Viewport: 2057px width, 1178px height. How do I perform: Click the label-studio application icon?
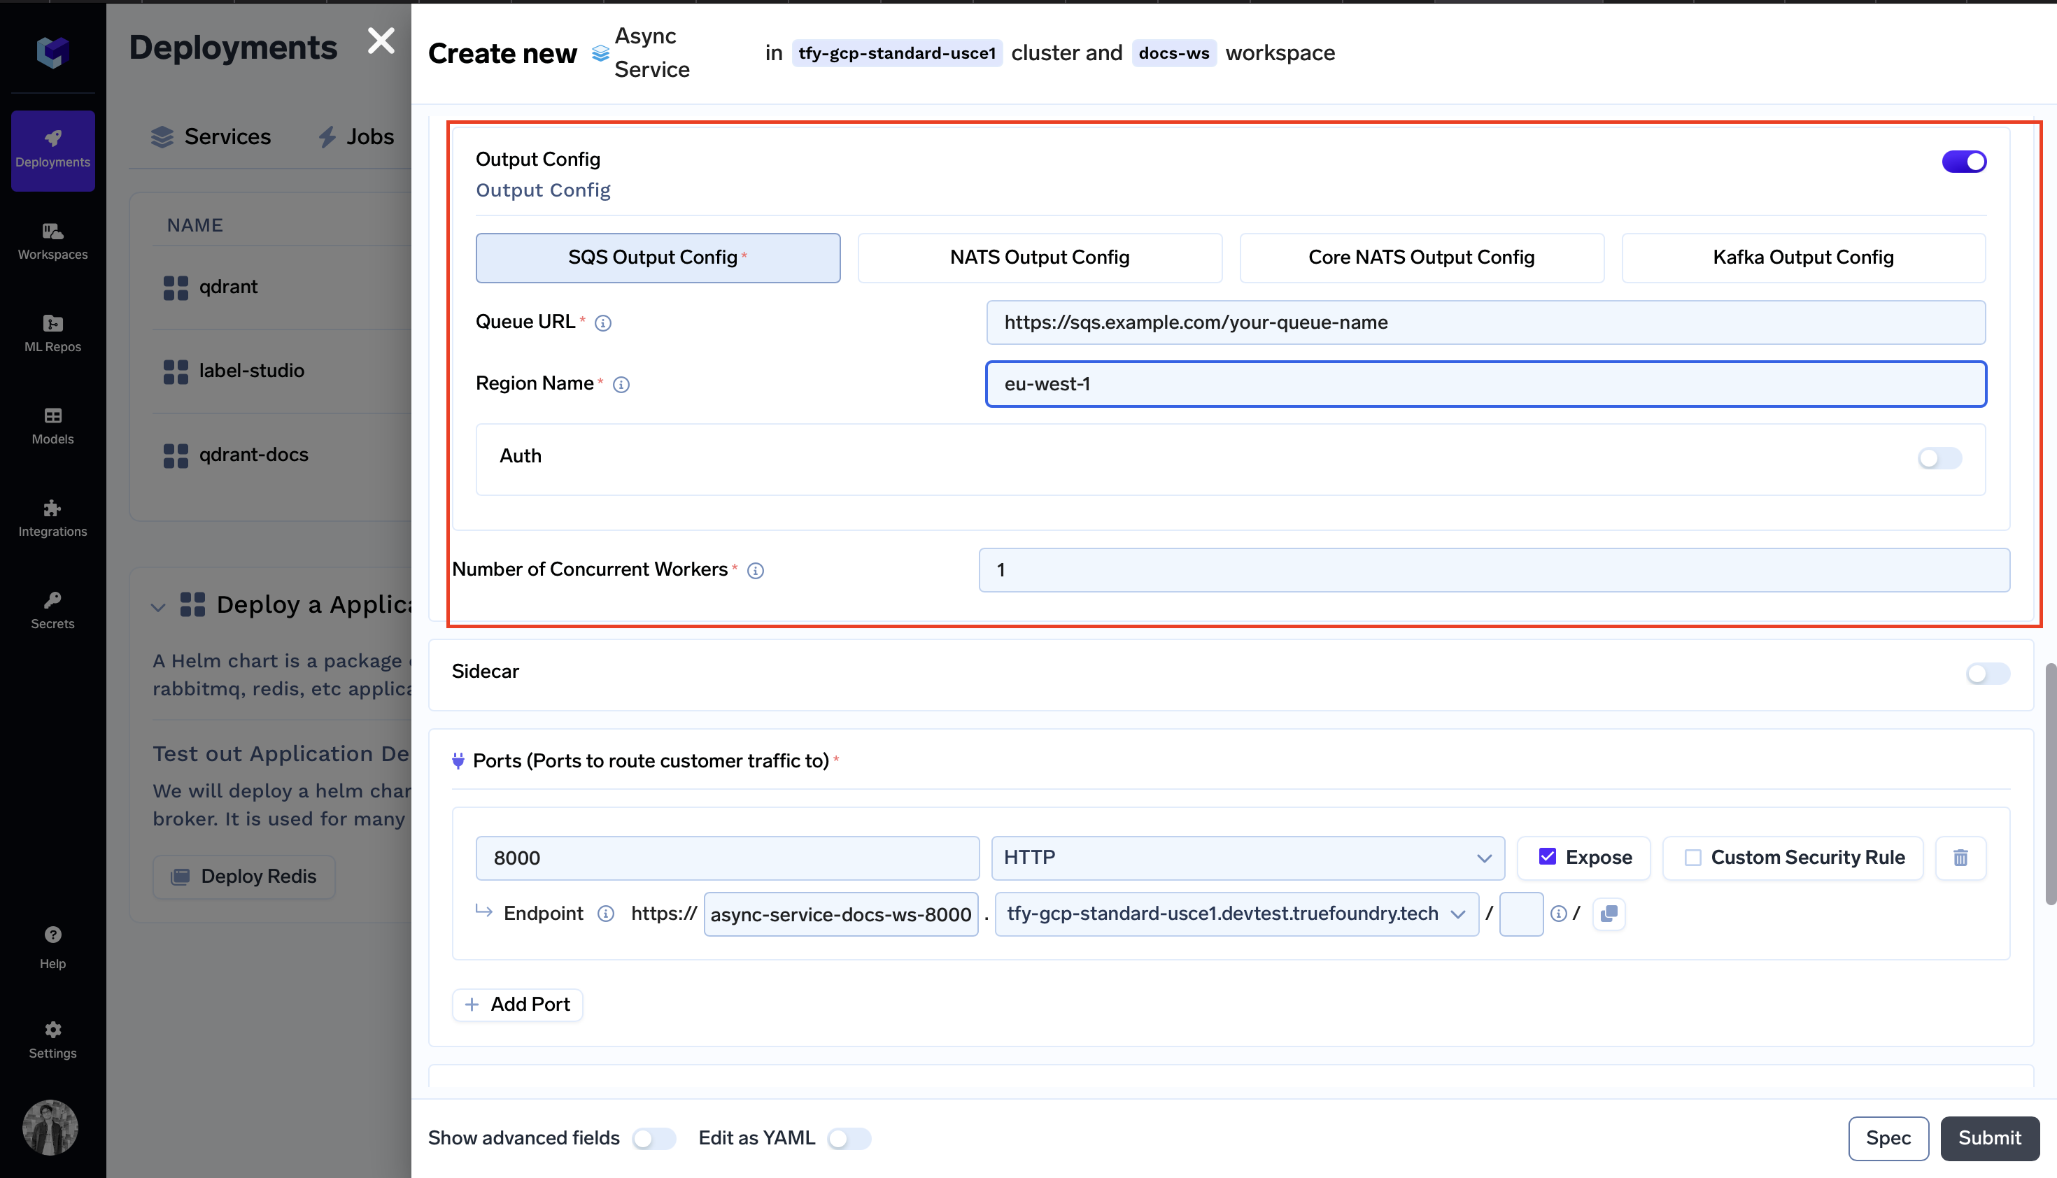(x=176, y=371)
